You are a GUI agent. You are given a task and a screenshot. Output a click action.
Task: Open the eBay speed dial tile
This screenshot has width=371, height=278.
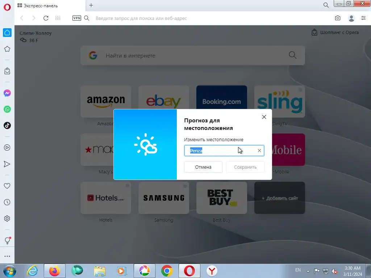tap(164, 98)
